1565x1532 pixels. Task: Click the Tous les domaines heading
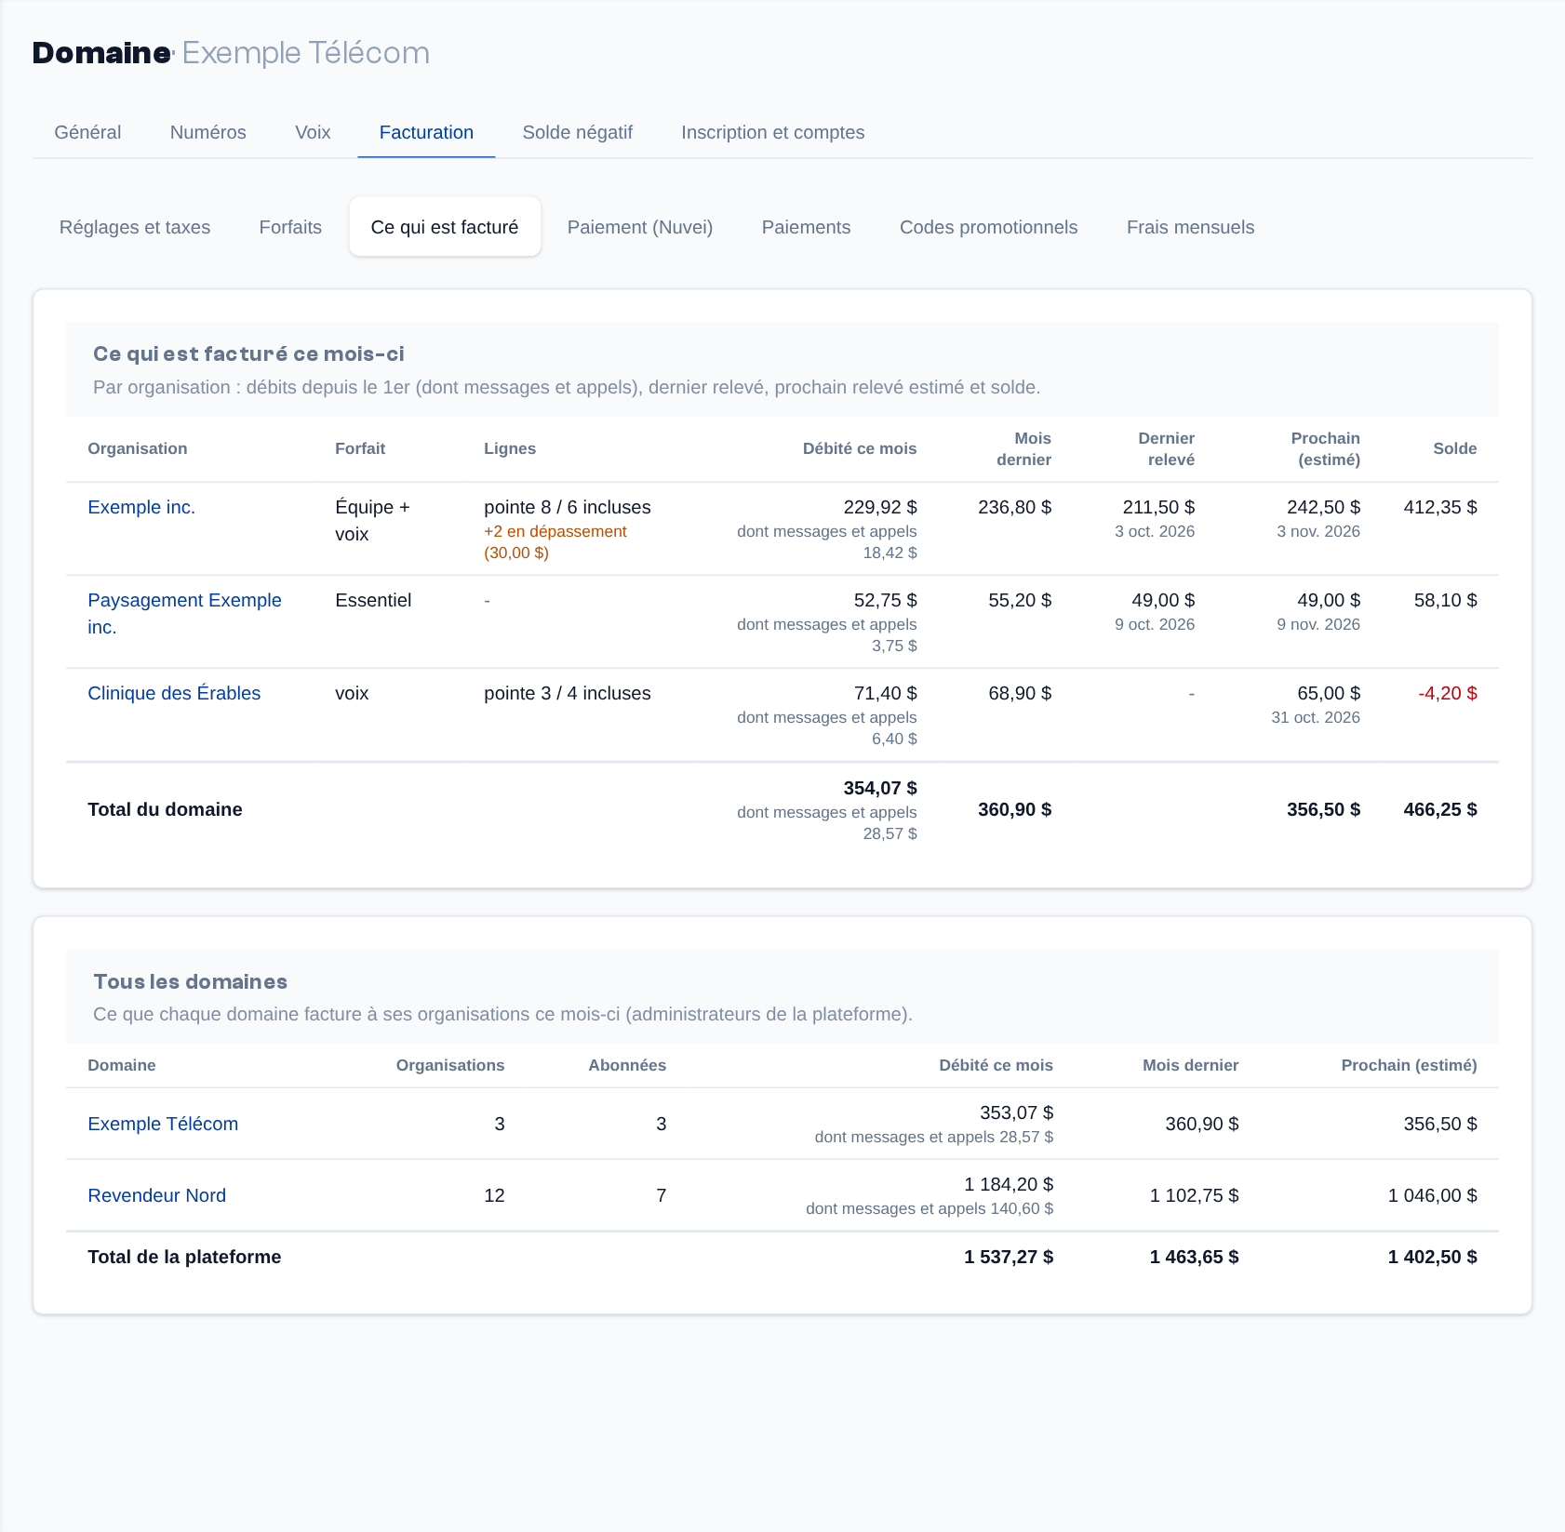(x=190, y=981)
